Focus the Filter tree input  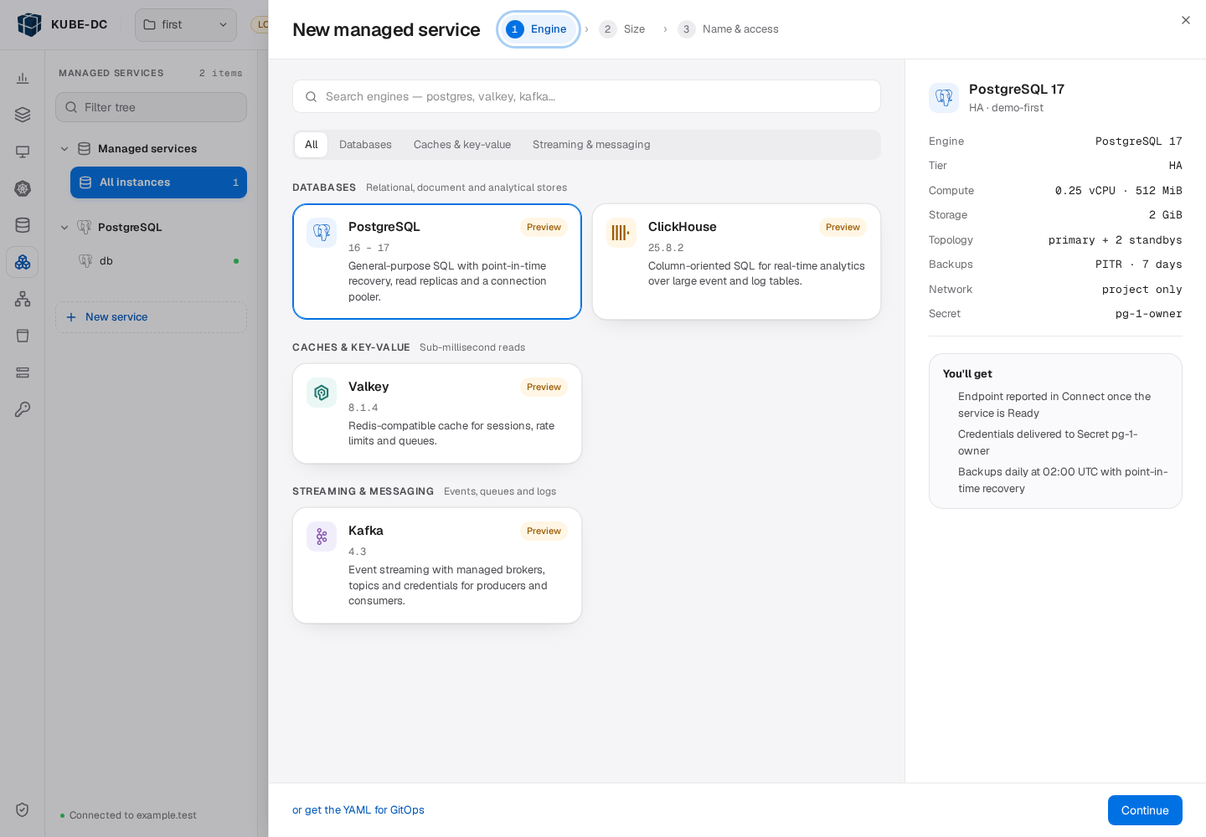coord(151,107)
